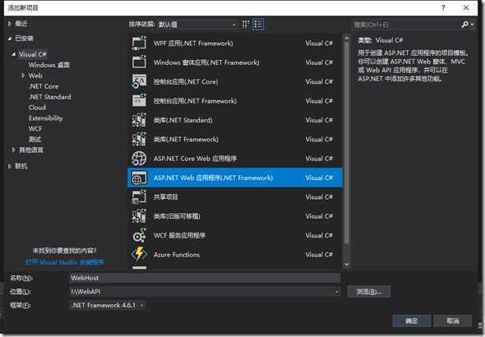The height and width of the screenshot is (337, 485).
Task: Select the WPF 应用(.NET Framework) template icon
Action: [x=139, y=43]
